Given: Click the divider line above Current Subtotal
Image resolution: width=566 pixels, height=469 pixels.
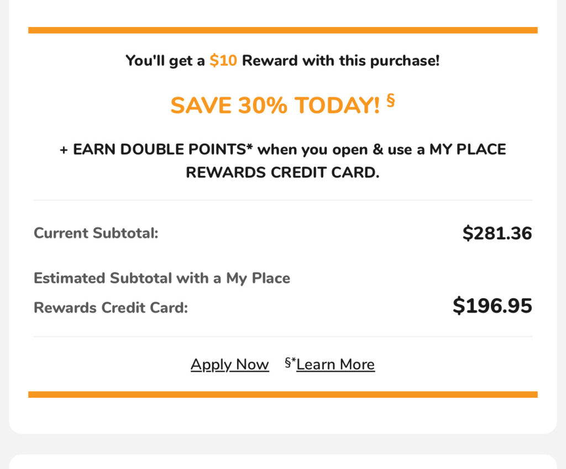Looking at the screenshot, I should click(x=283, y=200).
